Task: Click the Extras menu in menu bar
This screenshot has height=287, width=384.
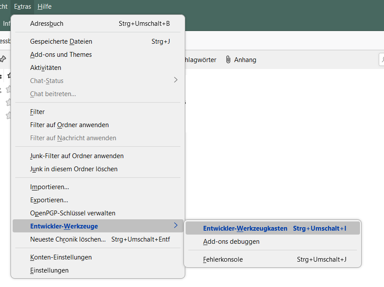Action: (22, 7)
